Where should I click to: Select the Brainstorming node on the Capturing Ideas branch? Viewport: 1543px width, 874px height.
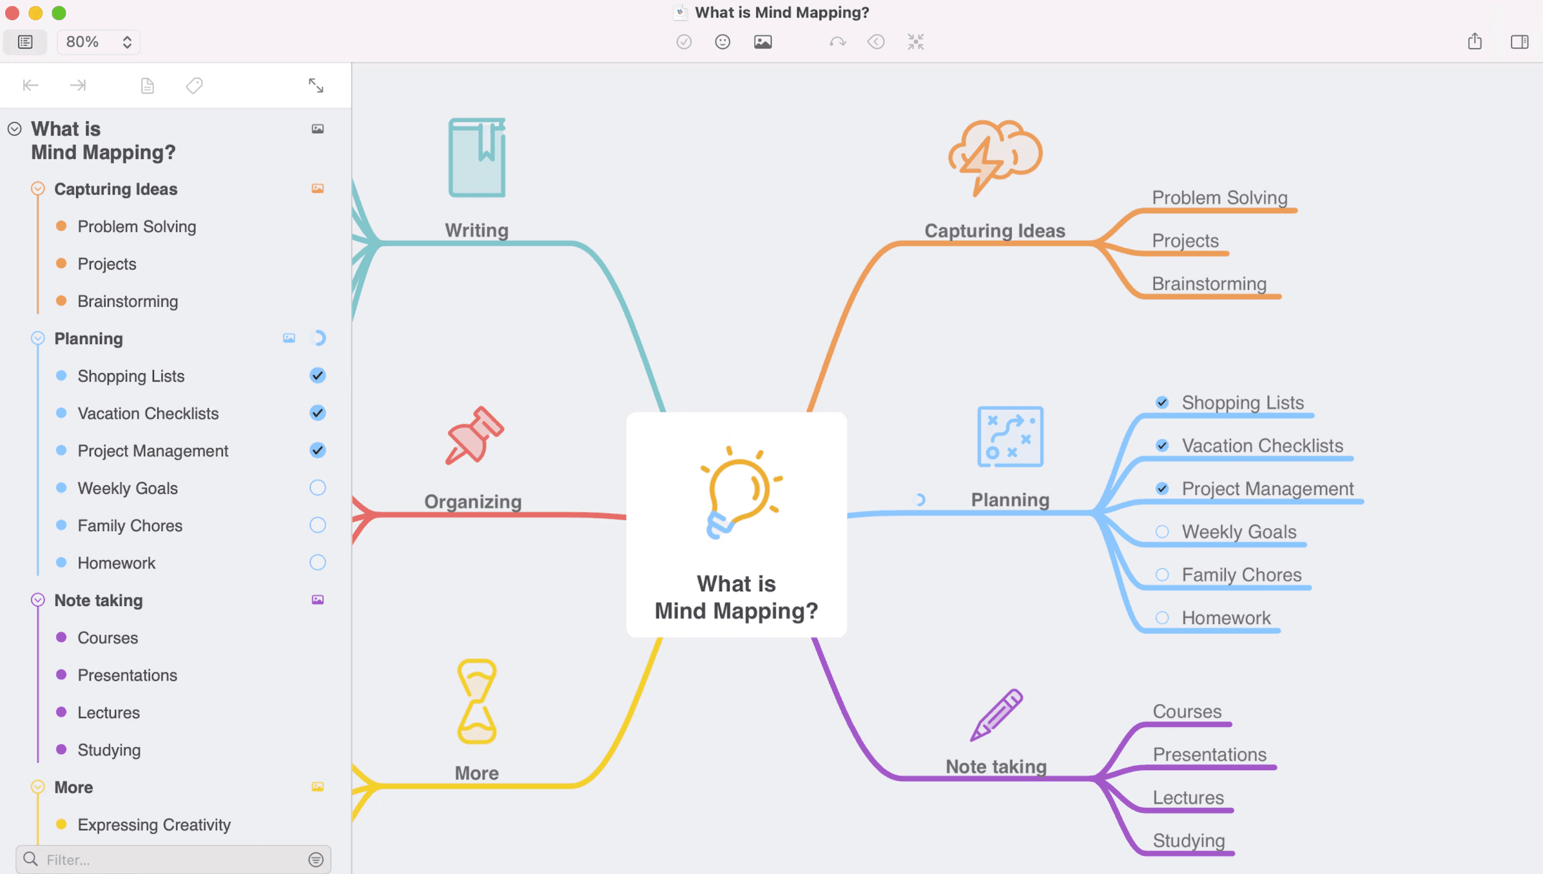[1208, 284]
